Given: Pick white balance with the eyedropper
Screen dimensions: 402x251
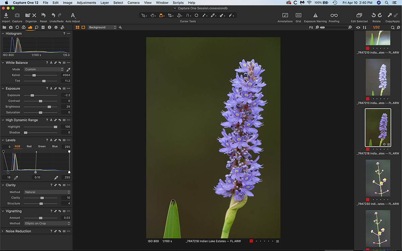Looking at the screenshot, I should [68, 70].
